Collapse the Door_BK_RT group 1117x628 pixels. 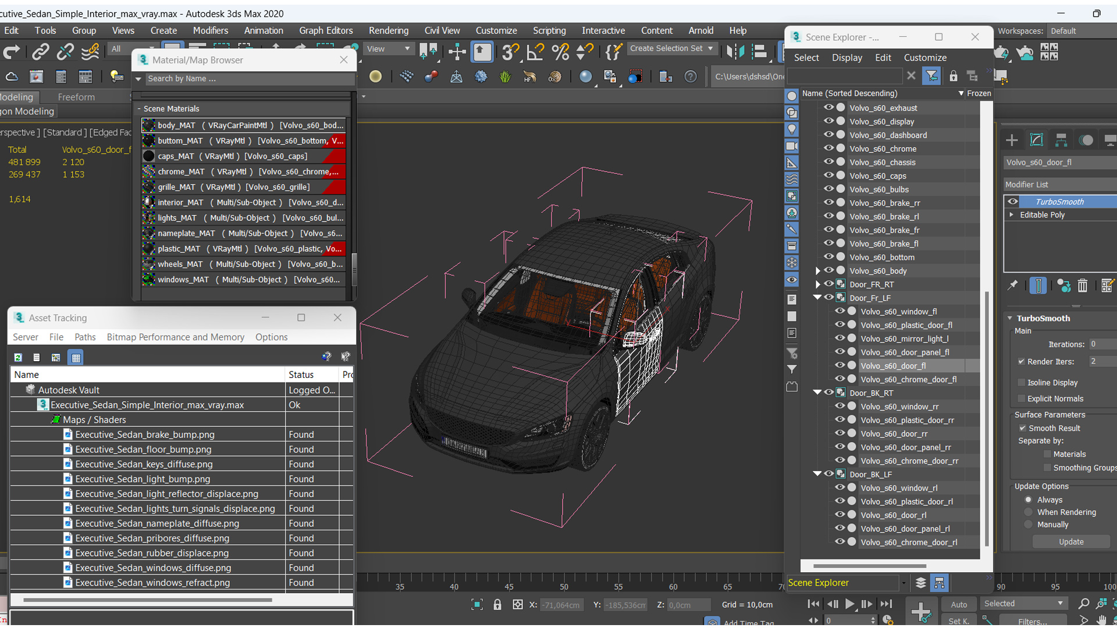[x=817, y=392]
